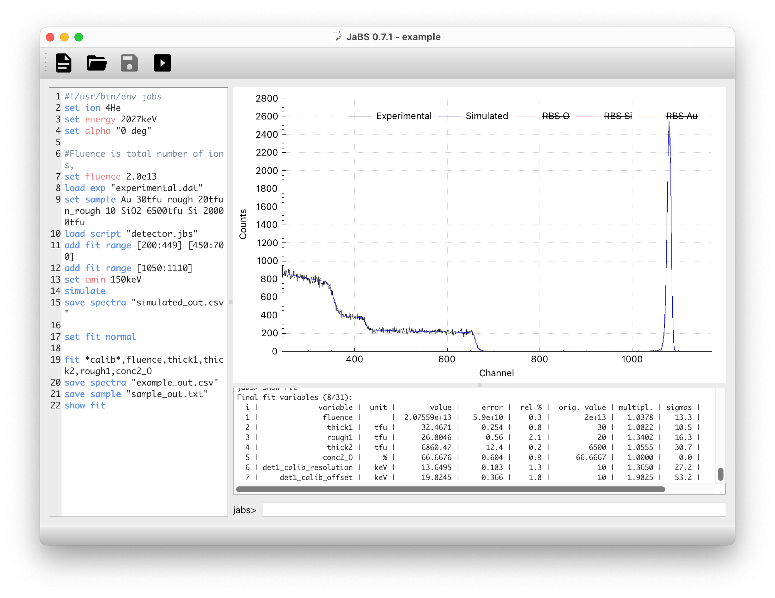The height and width of the screenshot is (598, 775).
Task: Click the green zoom window button
Action: click(x=79, y=37)
